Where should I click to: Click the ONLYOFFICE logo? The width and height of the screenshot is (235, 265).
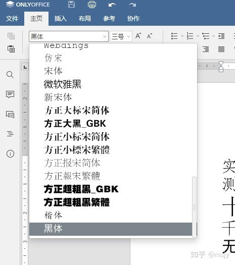coord(28,5)
